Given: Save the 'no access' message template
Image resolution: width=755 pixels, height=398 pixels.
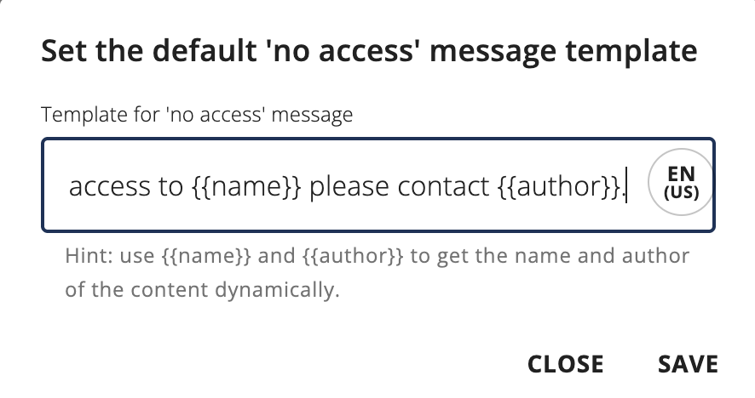Looking at the screenshot, I should (688, 364).
